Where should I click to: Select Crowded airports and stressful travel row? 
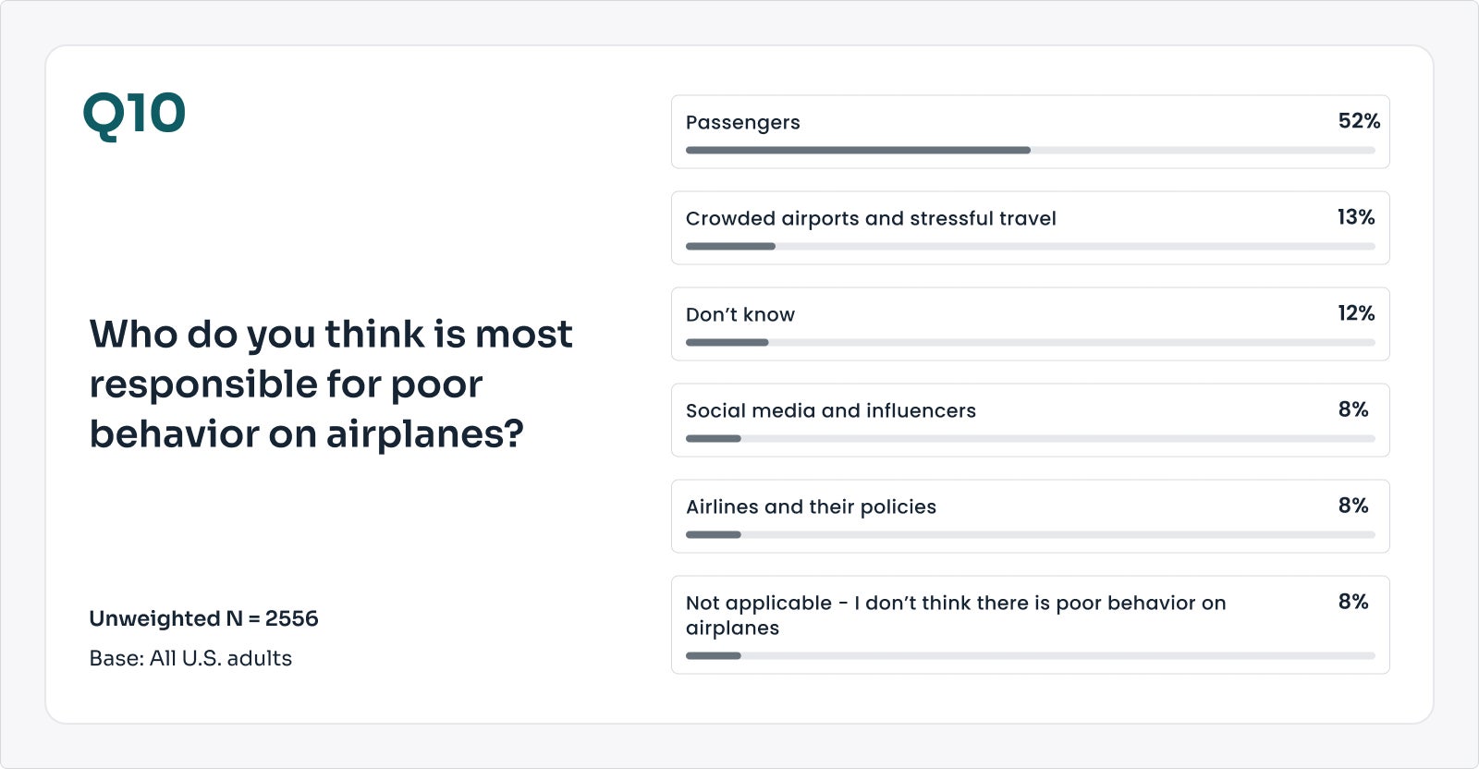[x=1030, y=227]
